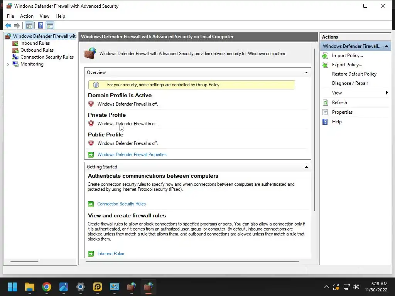
Task: Click the blue Help question-mark toolbar icon
Action: pos(41,26)
